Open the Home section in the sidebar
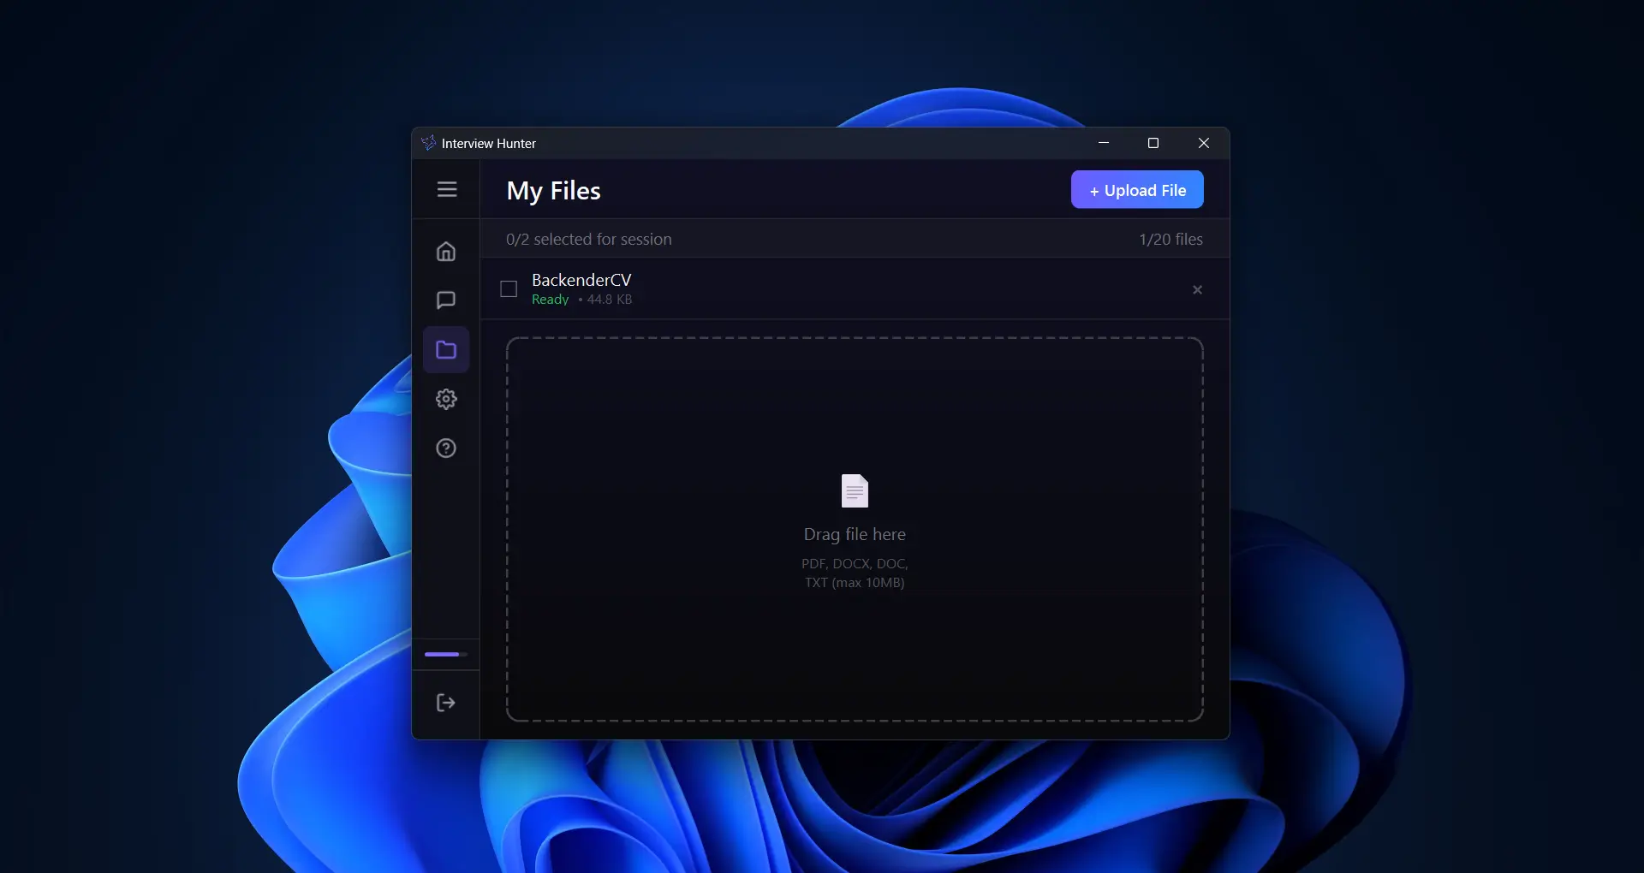The width and height of the screenshot is (1644, 873). [x=446, y=251]
